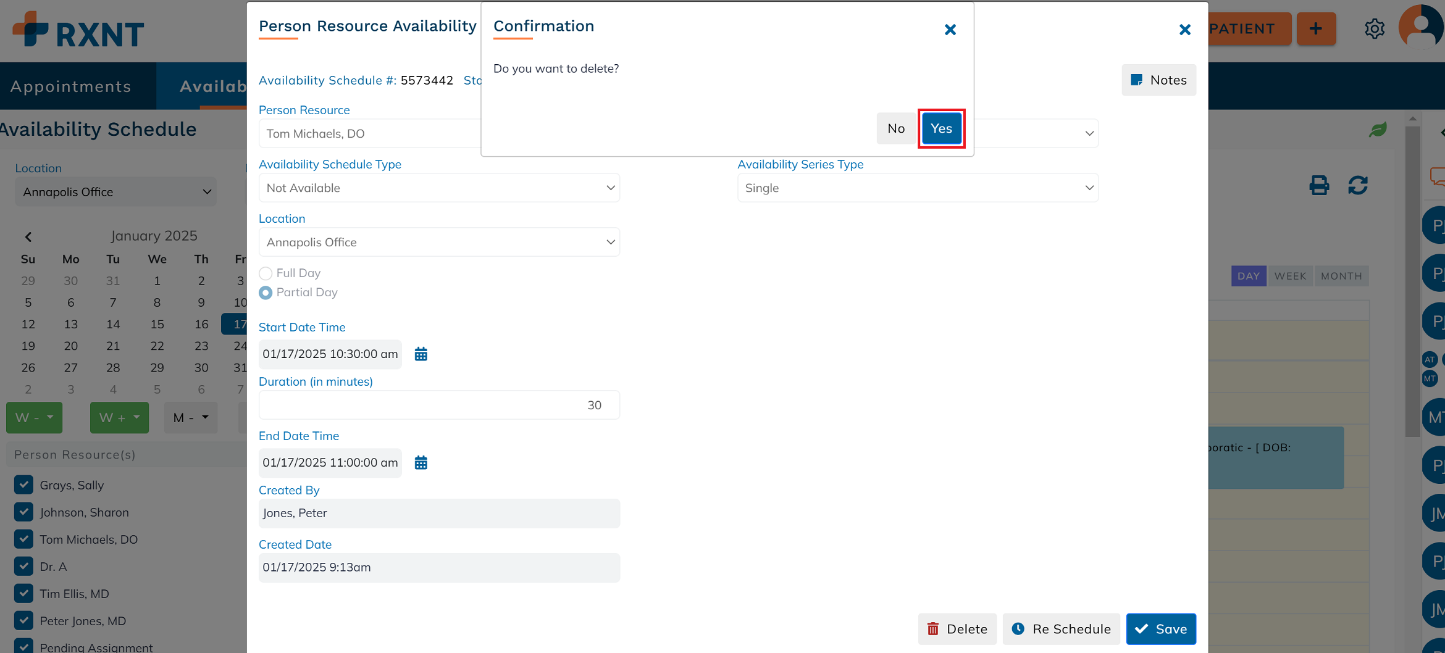Click the print schedule icon
The image size is (1445, 653).
[1319, 185]
